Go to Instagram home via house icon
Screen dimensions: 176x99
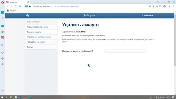[28, 15]
